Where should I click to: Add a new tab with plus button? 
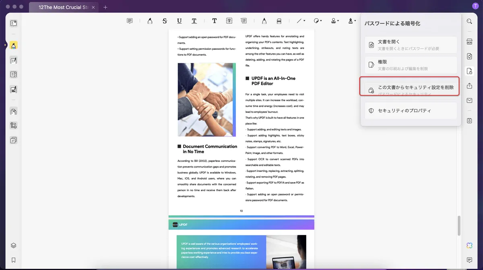(x=105, y=7)
